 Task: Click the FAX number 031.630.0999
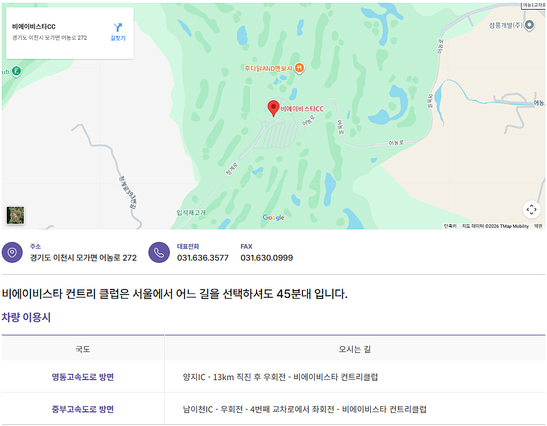coord(267,258)
